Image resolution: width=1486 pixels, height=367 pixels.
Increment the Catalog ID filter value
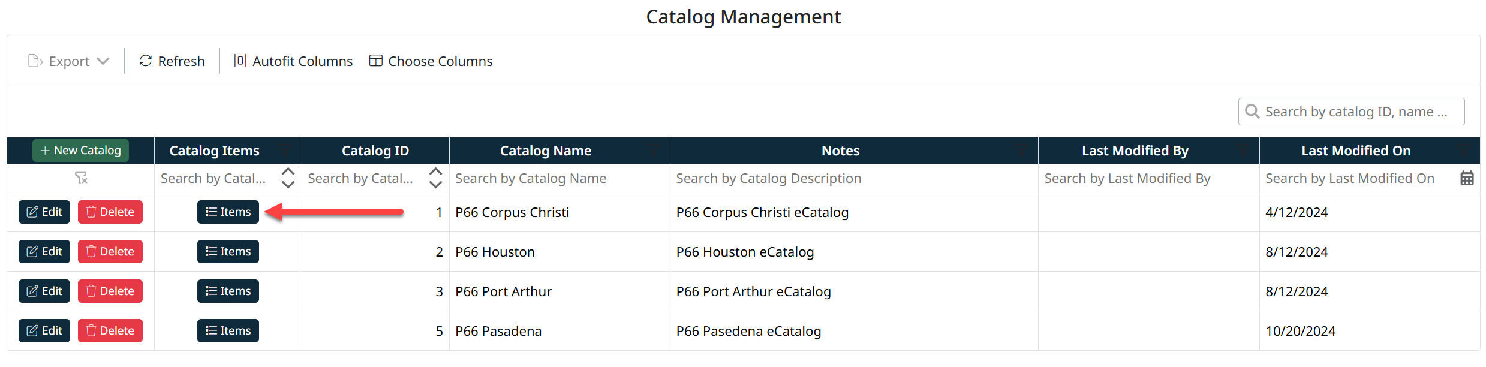pyautogui.click(x=436, y=172)
